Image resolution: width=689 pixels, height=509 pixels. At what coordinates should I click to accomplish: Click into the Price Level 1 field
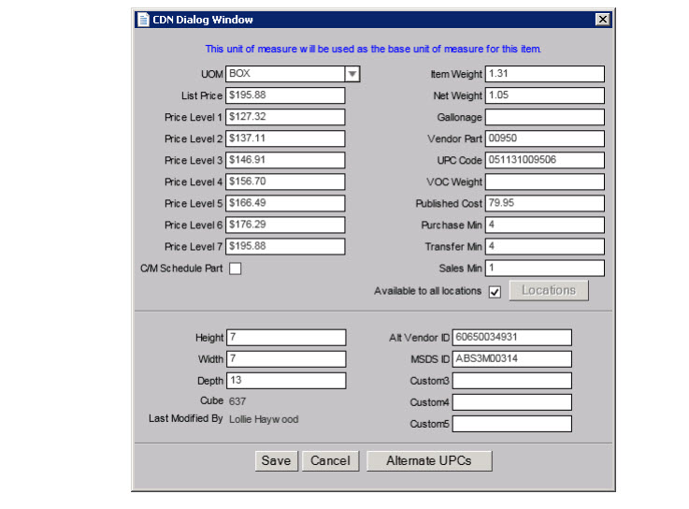pos(285,117)
